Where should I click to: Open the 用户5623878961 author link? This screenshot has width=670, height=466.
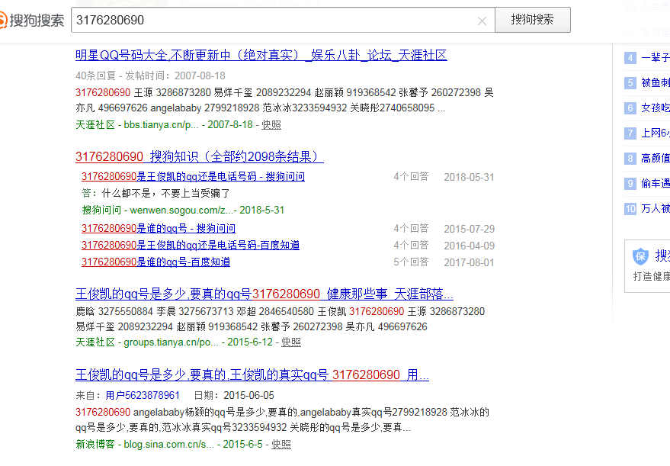pyautogui.click(x=143, y=396)
